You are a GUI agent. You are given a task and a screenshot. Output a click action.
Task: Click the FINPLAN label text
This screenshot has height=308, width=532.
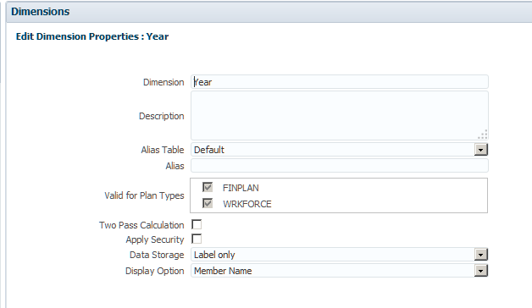point(241,188)
